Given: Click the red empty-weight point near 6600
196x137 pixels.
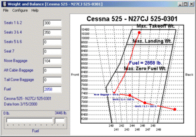Looking at the screenshot, I should click(175, 110).
